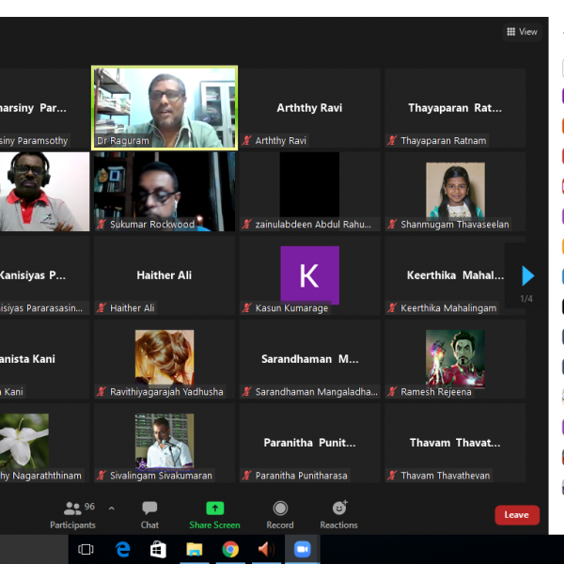
Task: Click the Keerthika Mahalingam name label
Action: [x=448, y=308]
